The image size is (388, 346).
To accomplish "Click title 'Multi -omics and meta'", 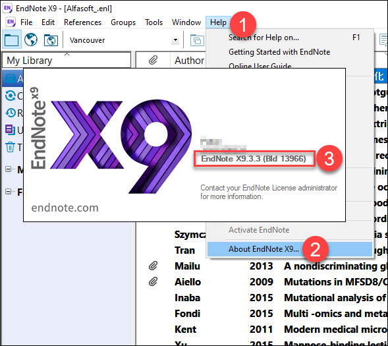I will pyautogui.click(x=336, y=314).
